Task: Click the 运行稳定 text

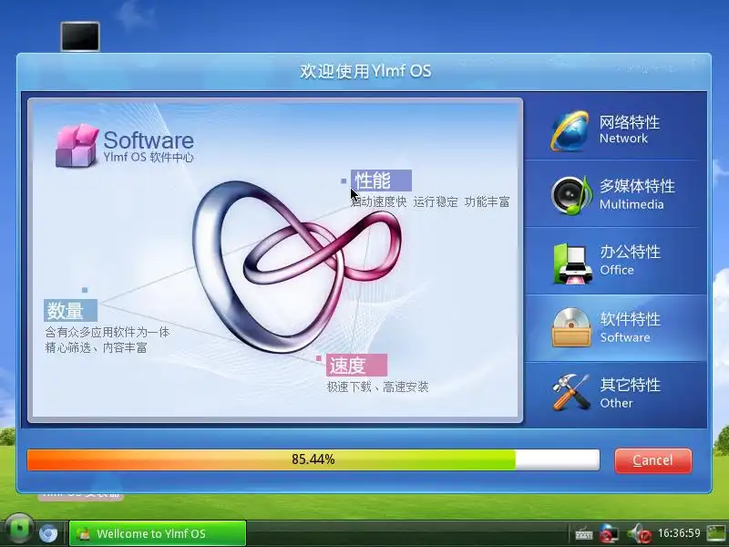Action: click(436, 201)
